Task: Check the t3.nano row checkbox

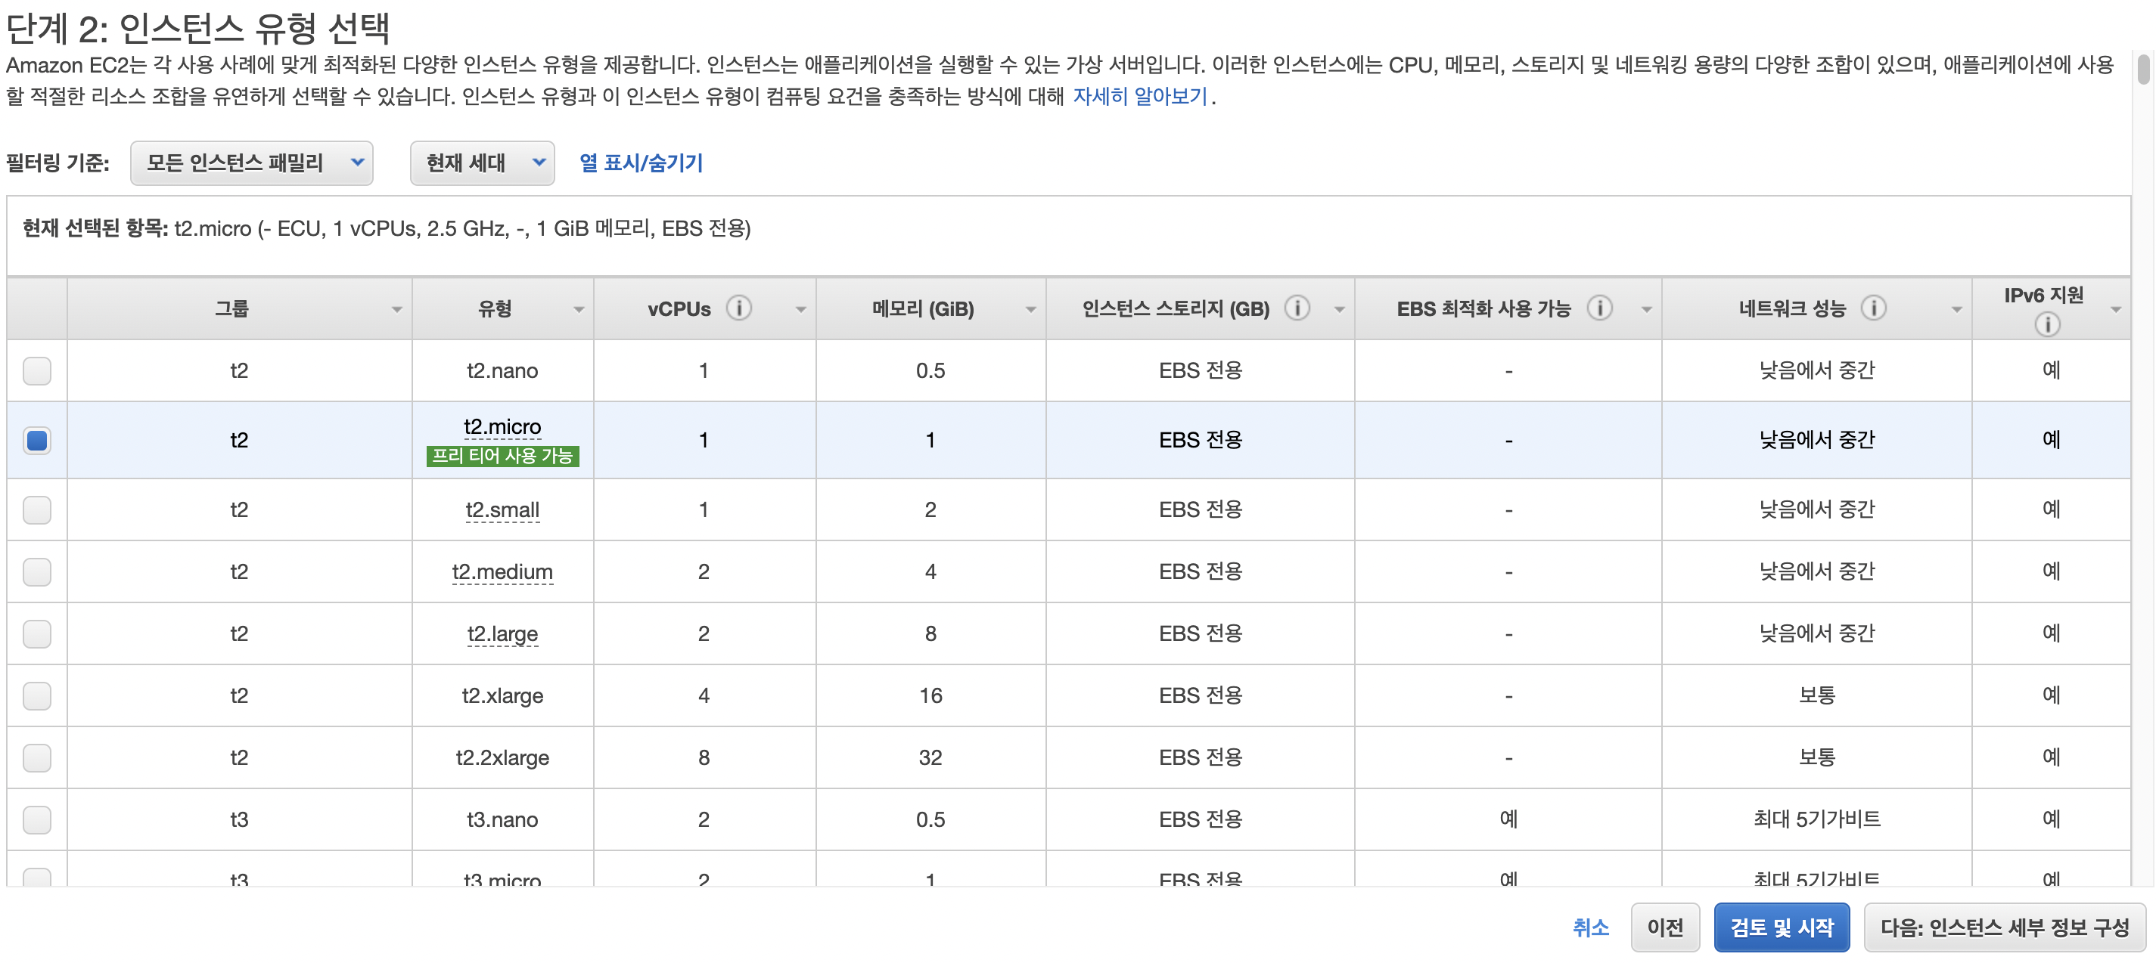Action: click(x=37, y=819)
